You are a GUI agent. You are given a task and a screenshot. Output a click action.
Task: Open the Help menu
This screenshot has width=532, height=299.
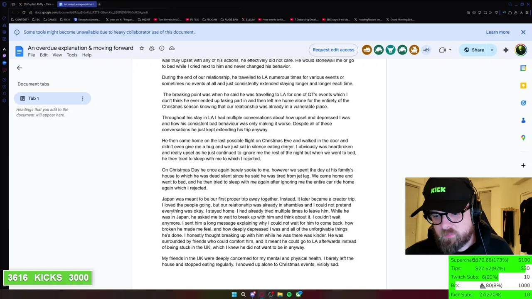pos(87,55)
